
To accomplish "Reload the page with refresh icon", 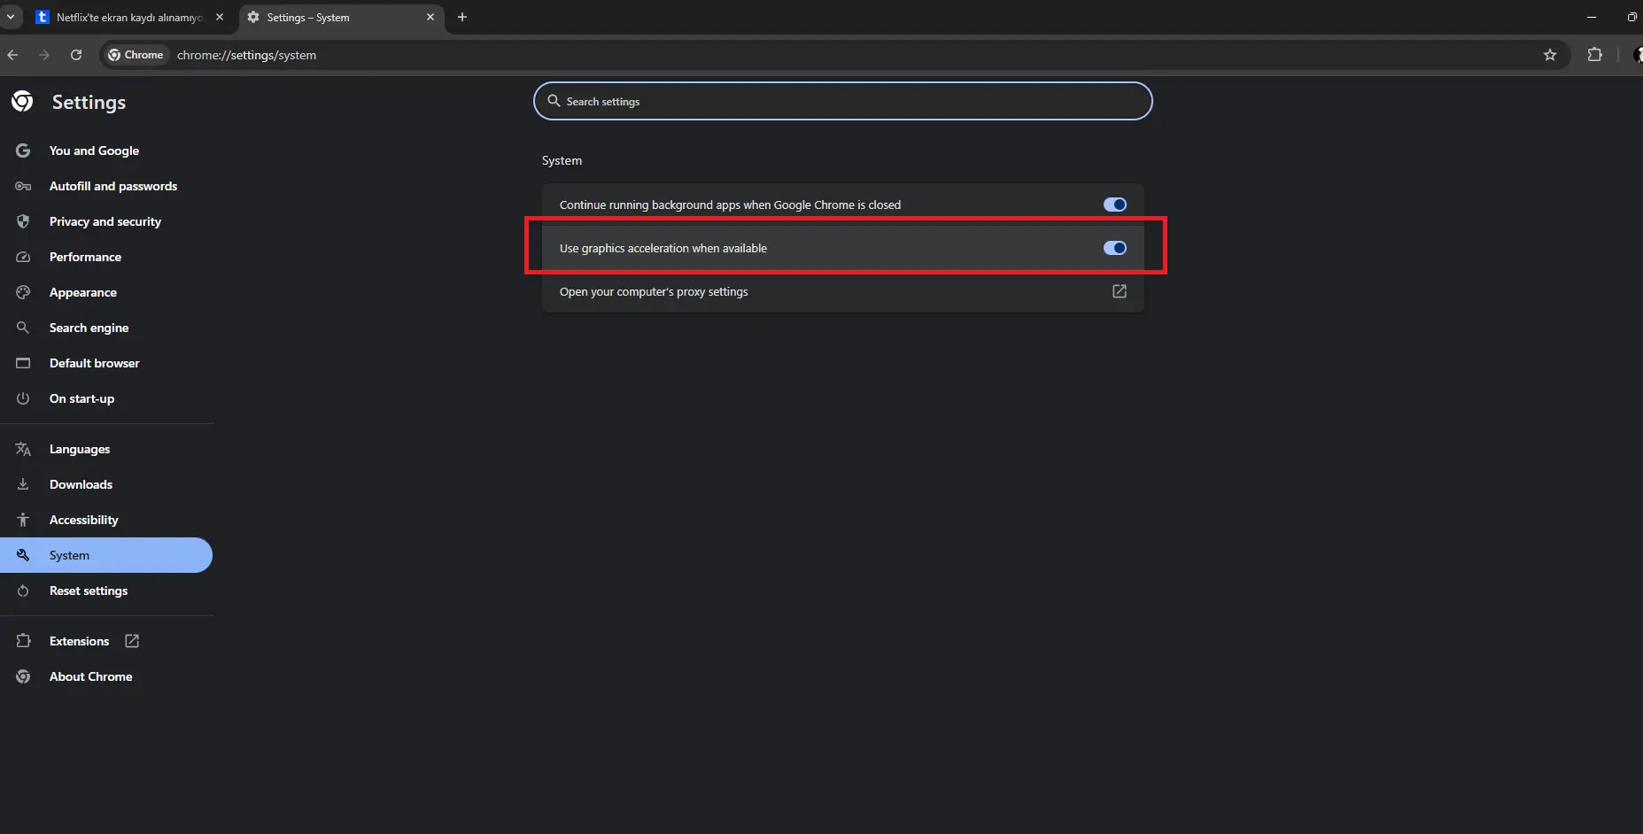I will coord(76,55).
